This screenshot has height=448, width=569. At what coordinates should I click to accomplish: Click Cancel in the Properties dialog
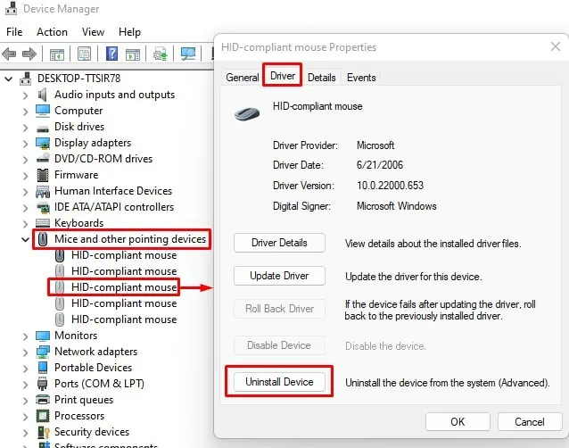click(530, 421)
